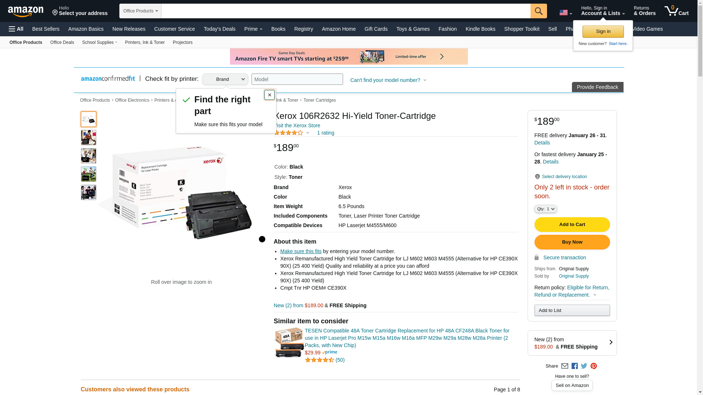Share this product via email icon
This screenshot has height=395, width=703.
pyautogui.click(x=565, y=366)
